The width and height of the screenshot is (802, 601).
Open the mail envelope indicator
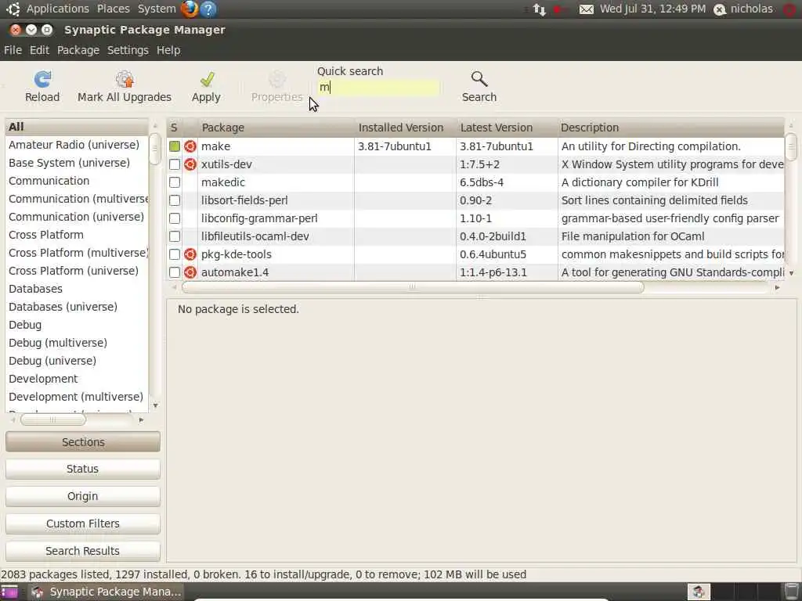pyautogui.click(x=586, y=9)
